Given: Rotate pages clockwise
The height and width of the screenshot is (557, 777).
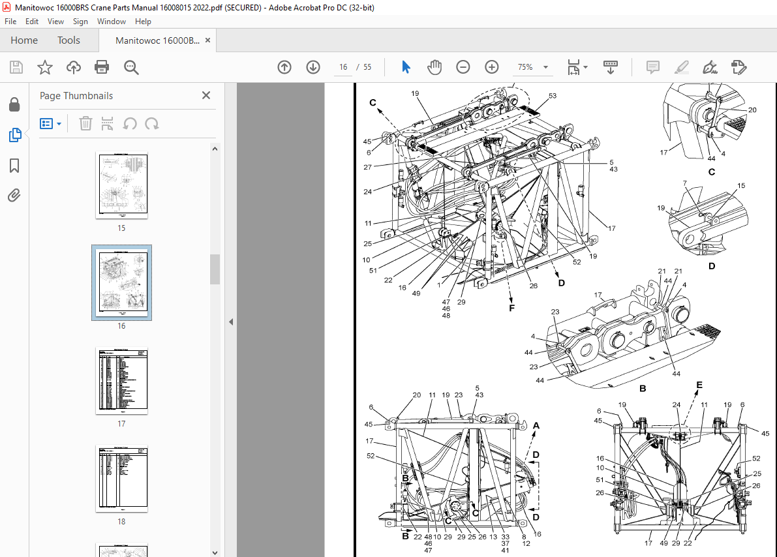Looking at the screenshot, I should click(151, 123).
